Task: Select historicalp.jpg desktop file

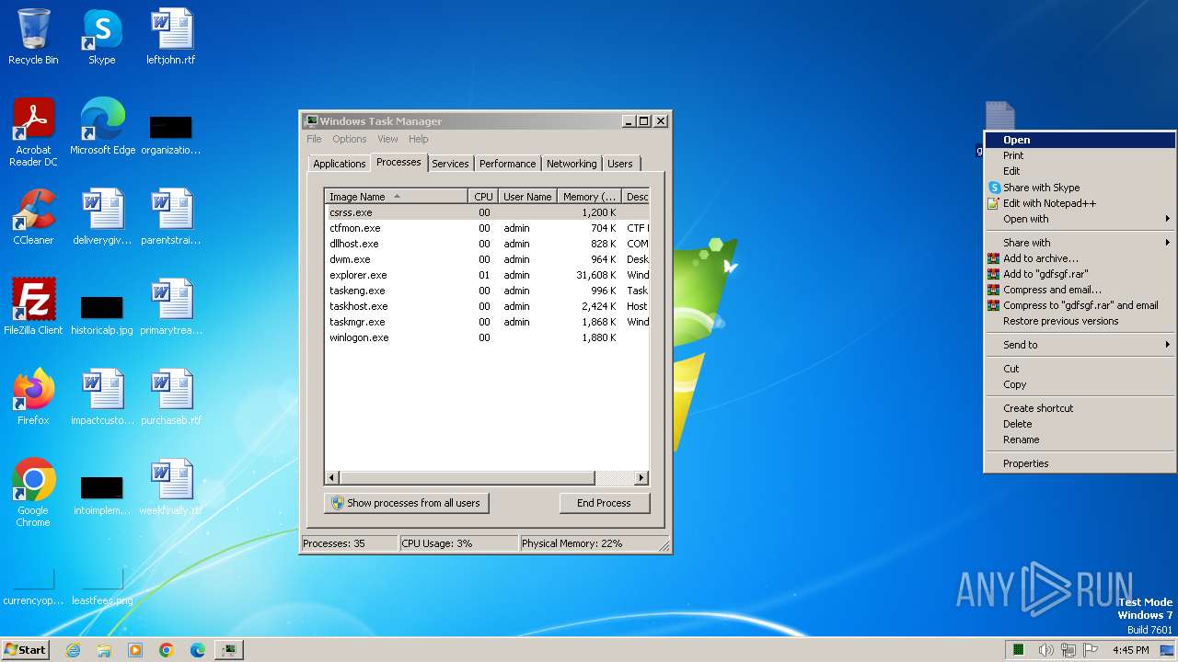Action: click(x=102, y=314)
